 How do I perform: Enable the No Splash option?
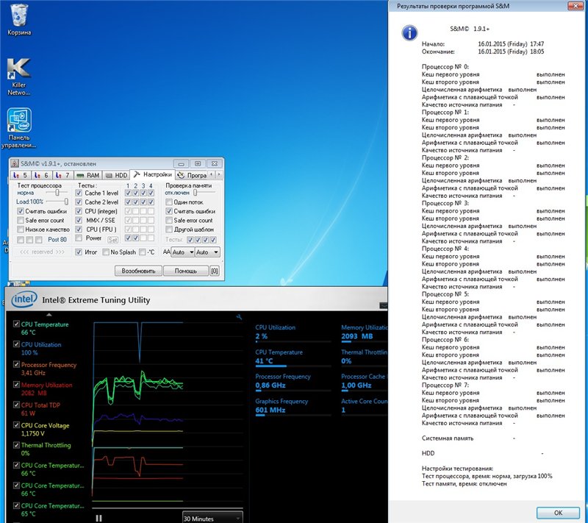point(105,252)
